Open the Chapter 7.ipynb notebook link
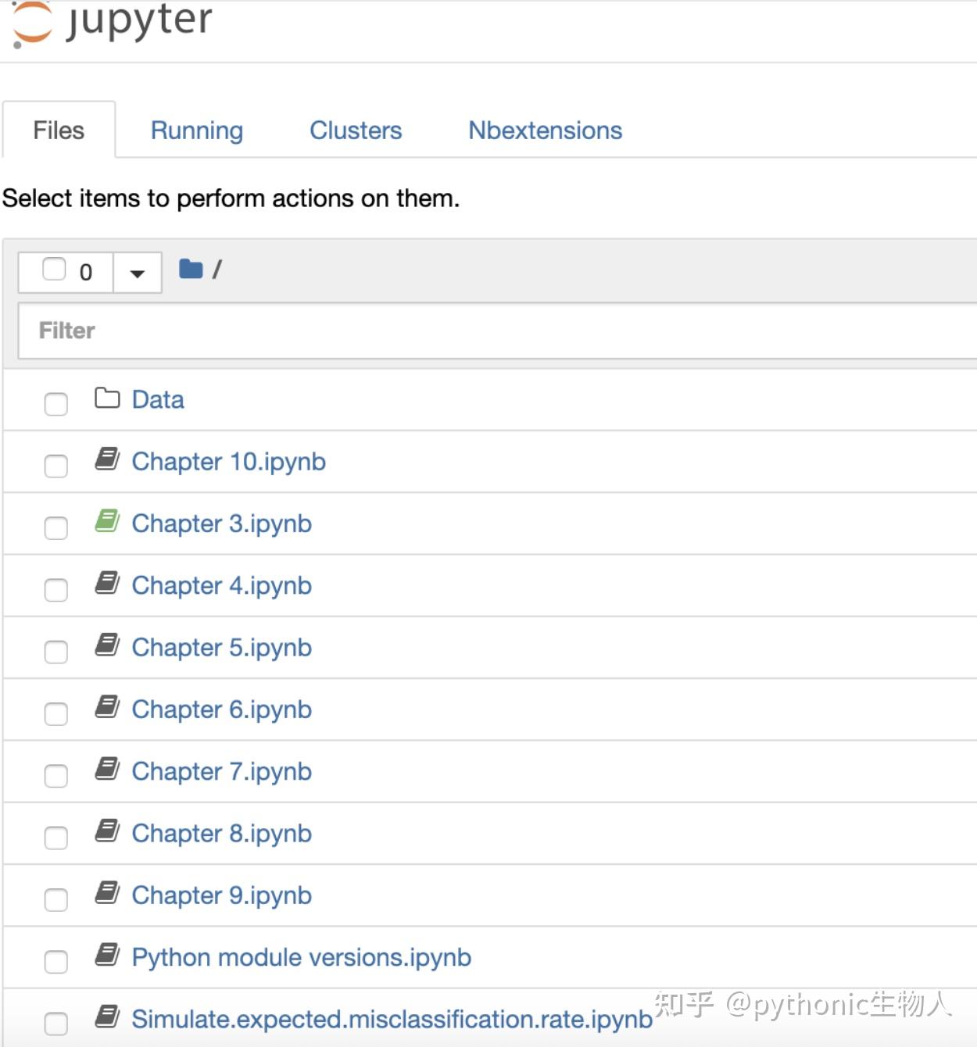977x1047 pixels. pos(222,772)
